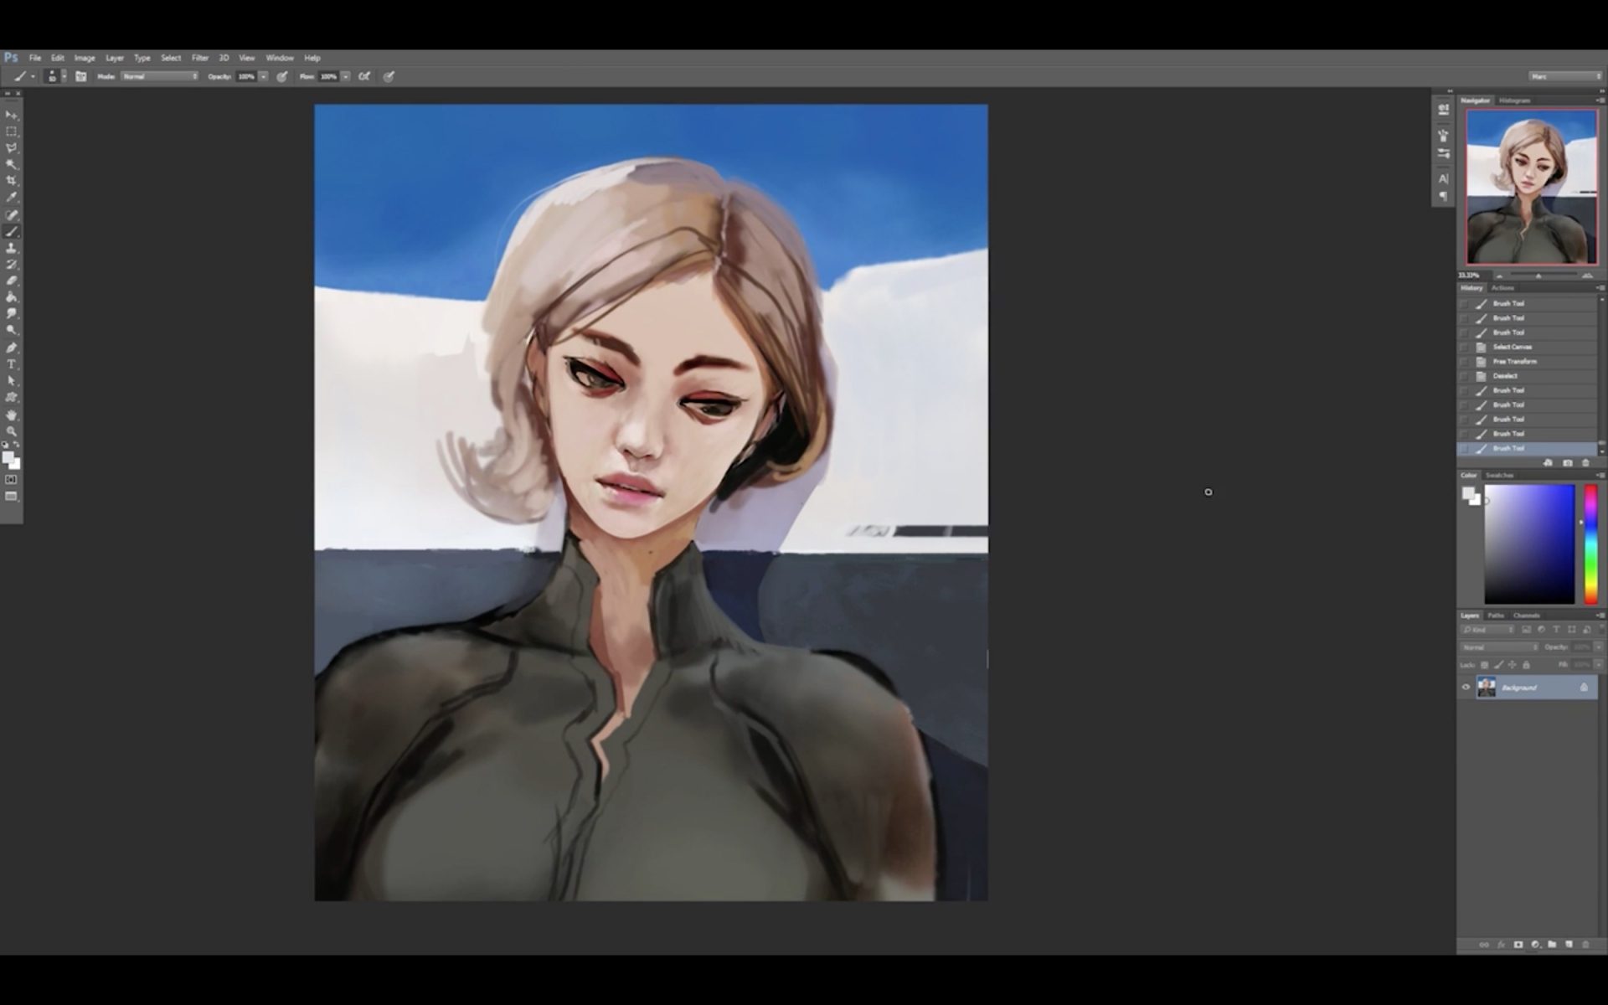Create a new layer group
This screenshot has width=1608, height=1005.
pos(1552,945)
